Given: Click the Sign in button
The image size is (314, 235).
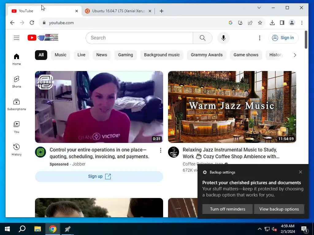Looking at the screenshot, I should [283, 38].
